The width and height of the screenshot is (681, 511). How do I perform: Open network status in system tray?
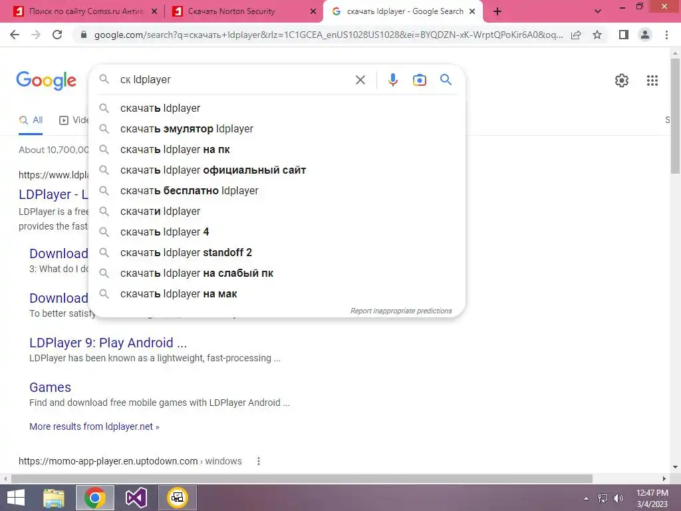[602, 498]
